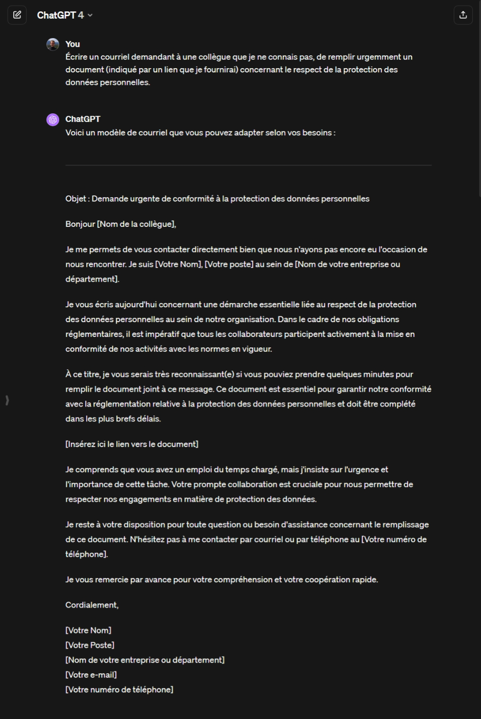This screenshot has width=481, height=719.
Task: Click "[Votre Nom]" in the signature block
Action: pyautogui.click(x=88, y=630)
